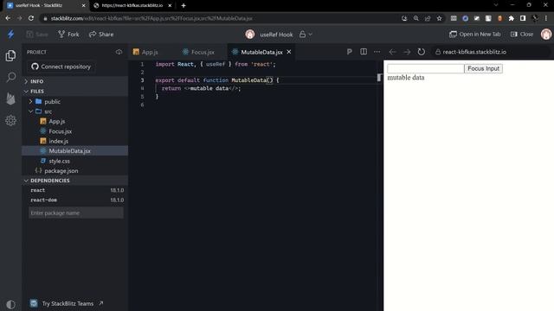Go back in the preview pane
Image resolution: width=554 pixels, height=311 pixels.
392,52
